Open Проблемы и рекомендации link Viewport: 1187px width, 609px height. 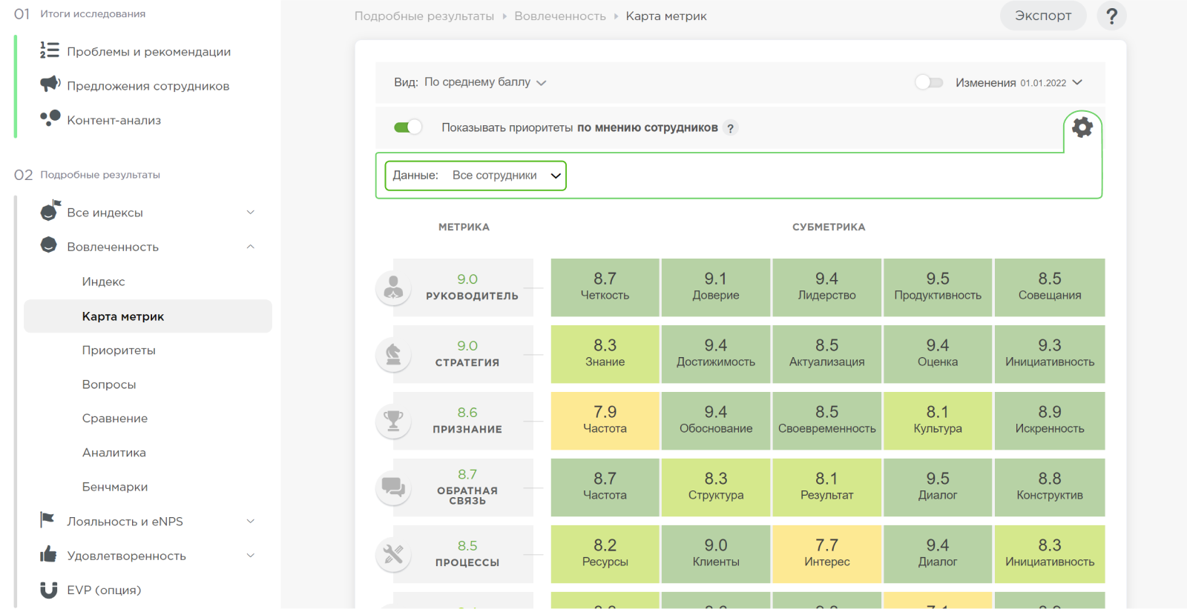coord(148,52)
